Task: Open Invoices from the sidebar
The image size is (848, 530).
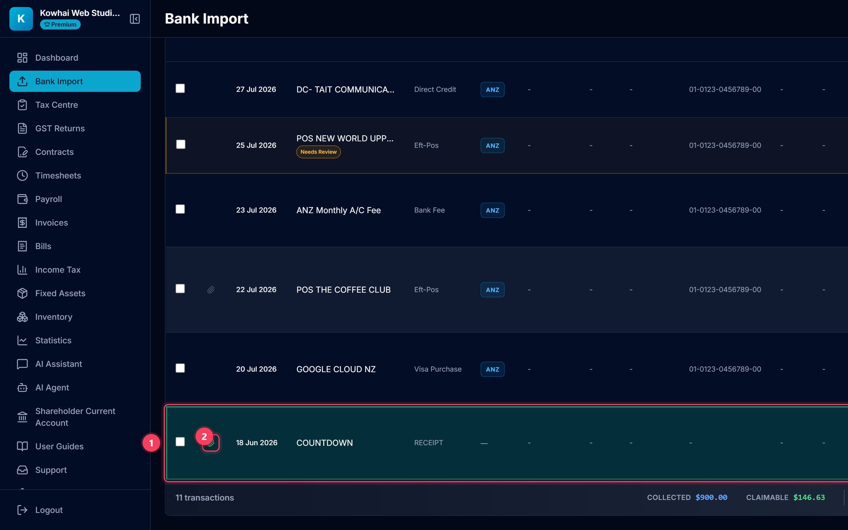Action: 75,222
